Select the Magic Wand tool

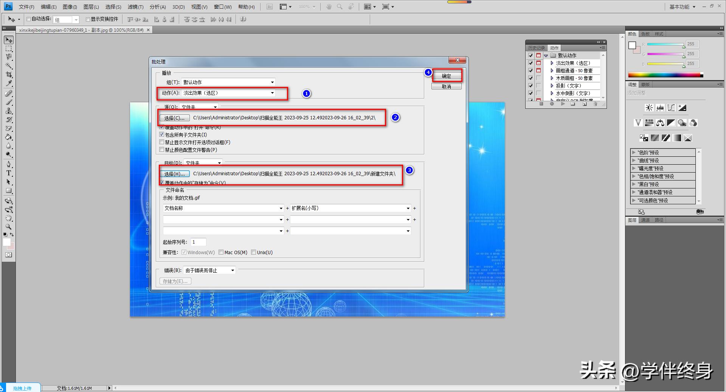click(9, 66)
